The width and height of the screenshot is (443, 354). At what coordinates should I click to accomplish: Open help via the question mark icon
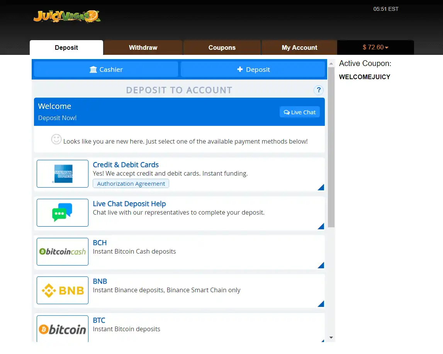[x=319, y=90]
